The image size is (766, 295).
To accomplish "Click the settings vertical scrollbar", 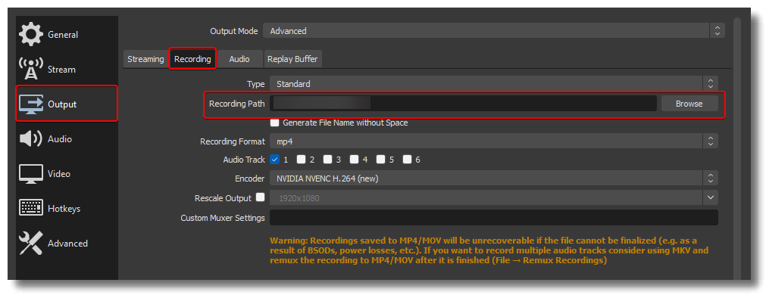I will click(737, 149).
